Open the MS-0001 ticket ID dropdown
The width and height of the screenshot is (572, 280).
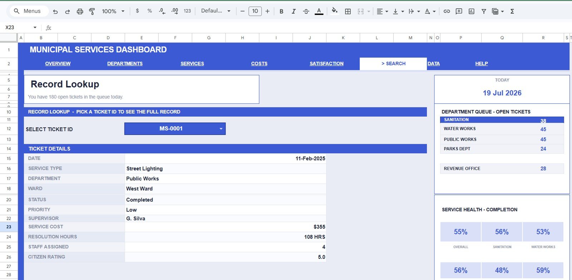(x=175, y=129)
